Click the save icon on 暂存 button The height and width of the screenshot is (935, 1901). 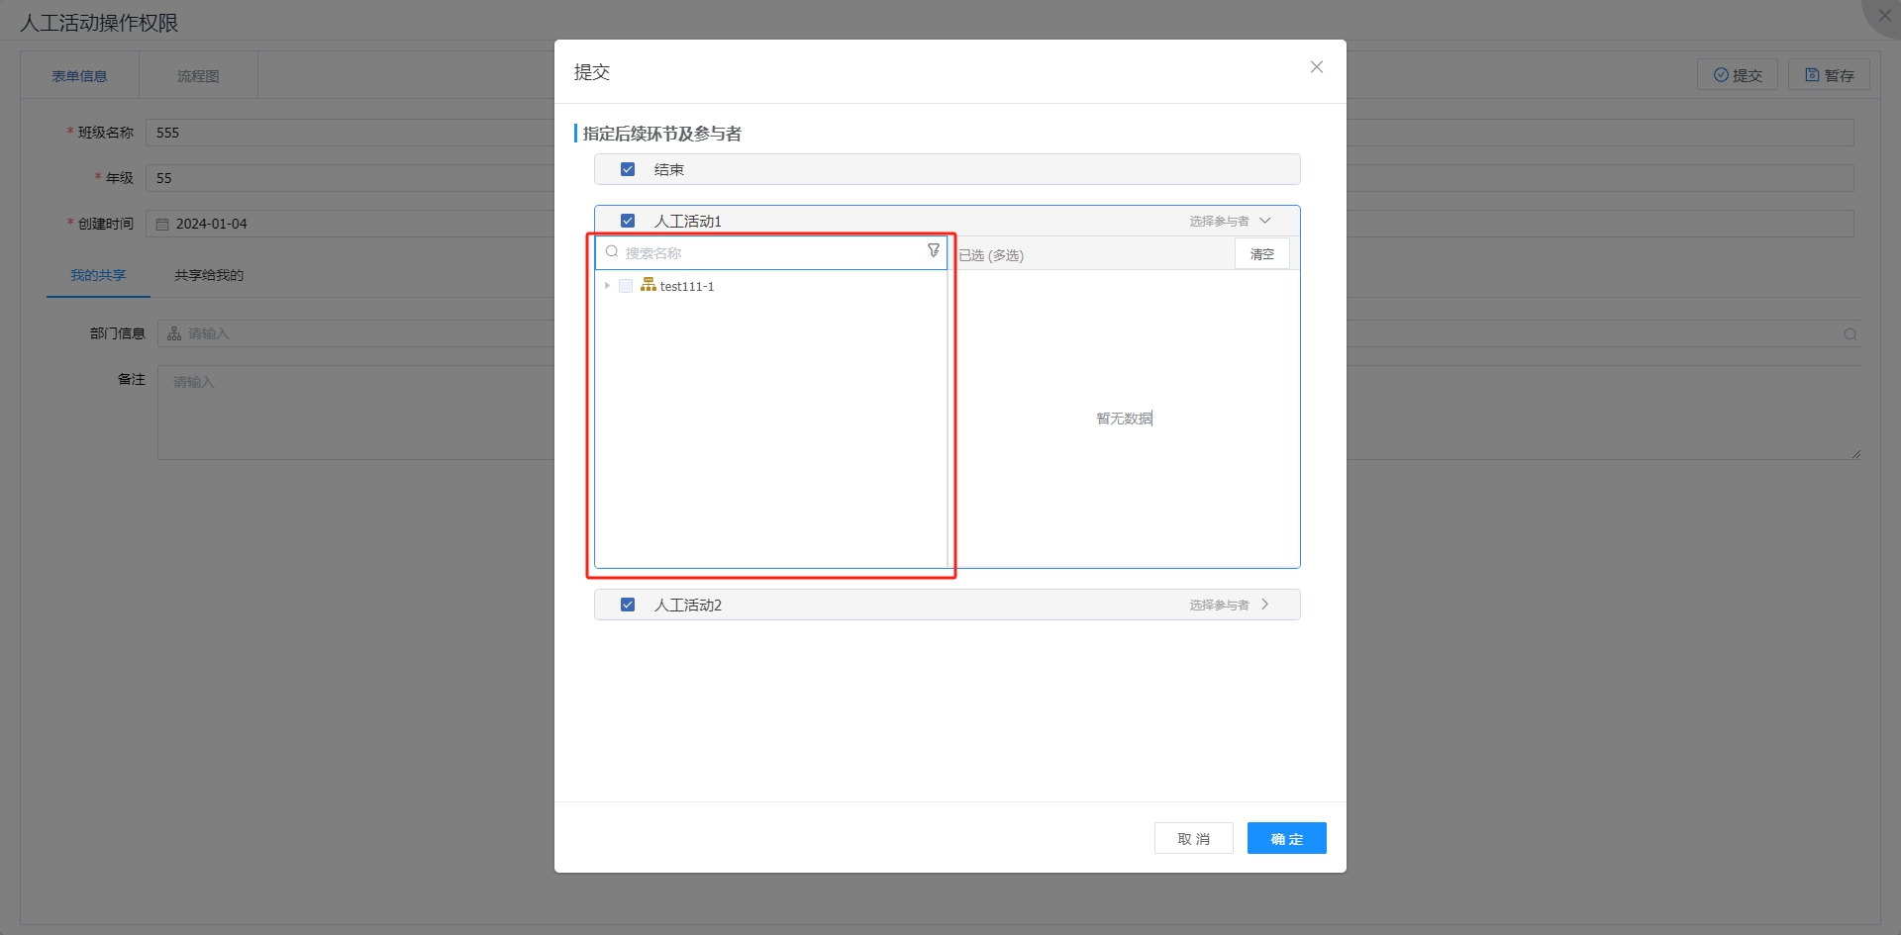click(x=1811, y=75)
